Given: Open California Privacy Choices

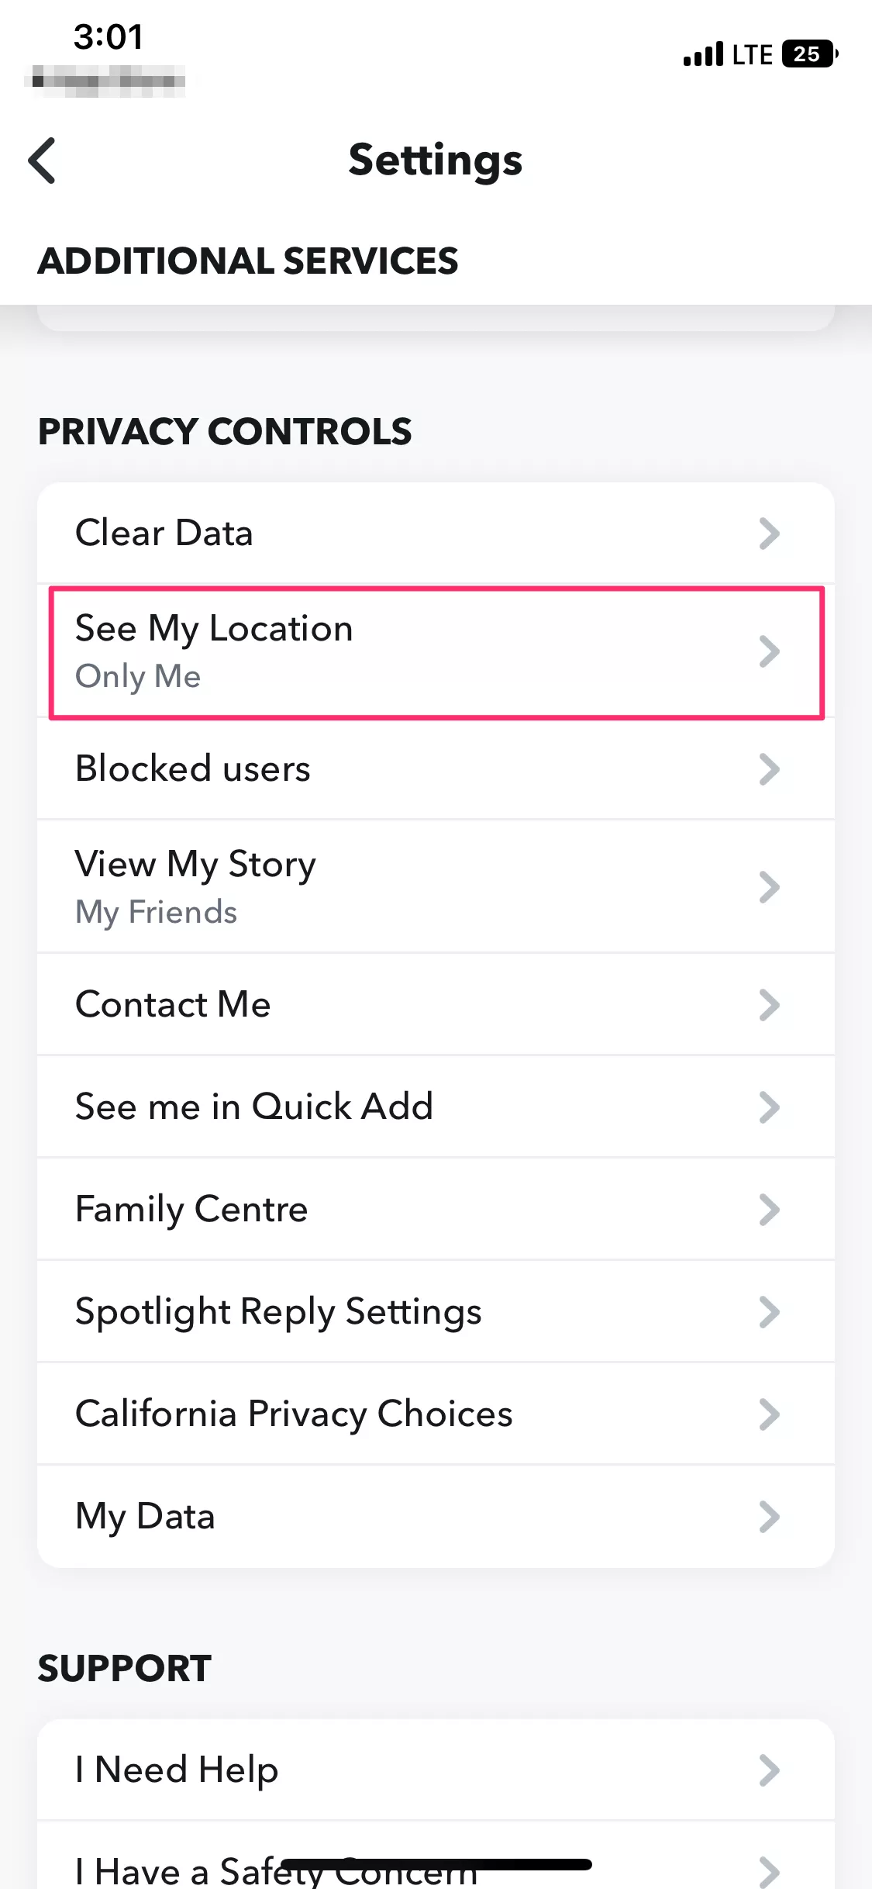Looking at the screenshot, I should 436,1414.
